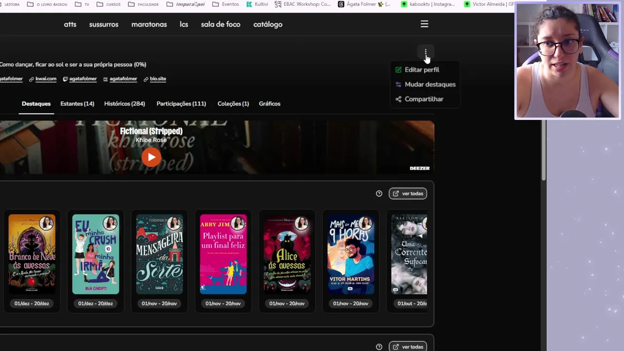Open Playlist para um final feliz cover
624x351 pixels.
click(x=223, y=254)
